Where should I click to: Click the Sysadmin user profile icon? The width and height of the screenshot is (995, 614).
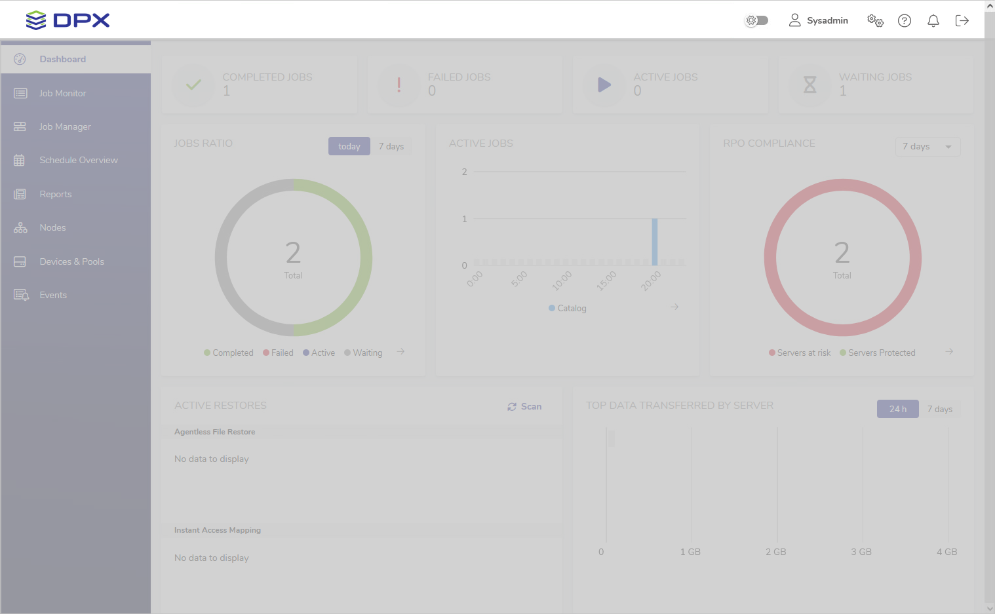tap(794, 20)
